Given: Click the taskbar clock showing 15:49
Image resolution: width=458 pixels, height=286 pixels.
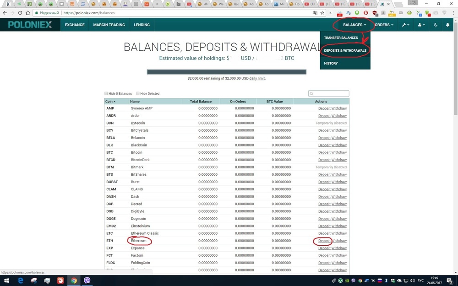Looking at the screenshot, I should (x=434, y=281).
